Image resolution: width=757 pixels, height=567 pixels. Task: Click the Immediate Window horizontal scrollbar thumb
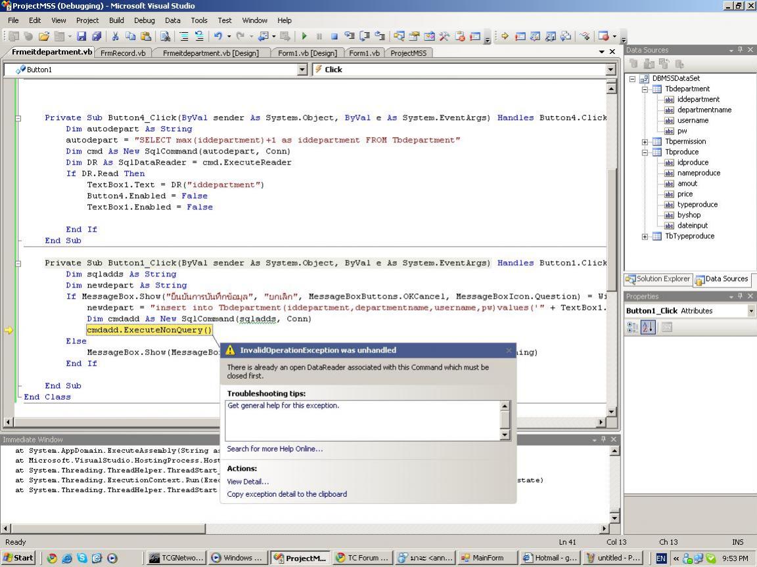[x=108, y=529]
